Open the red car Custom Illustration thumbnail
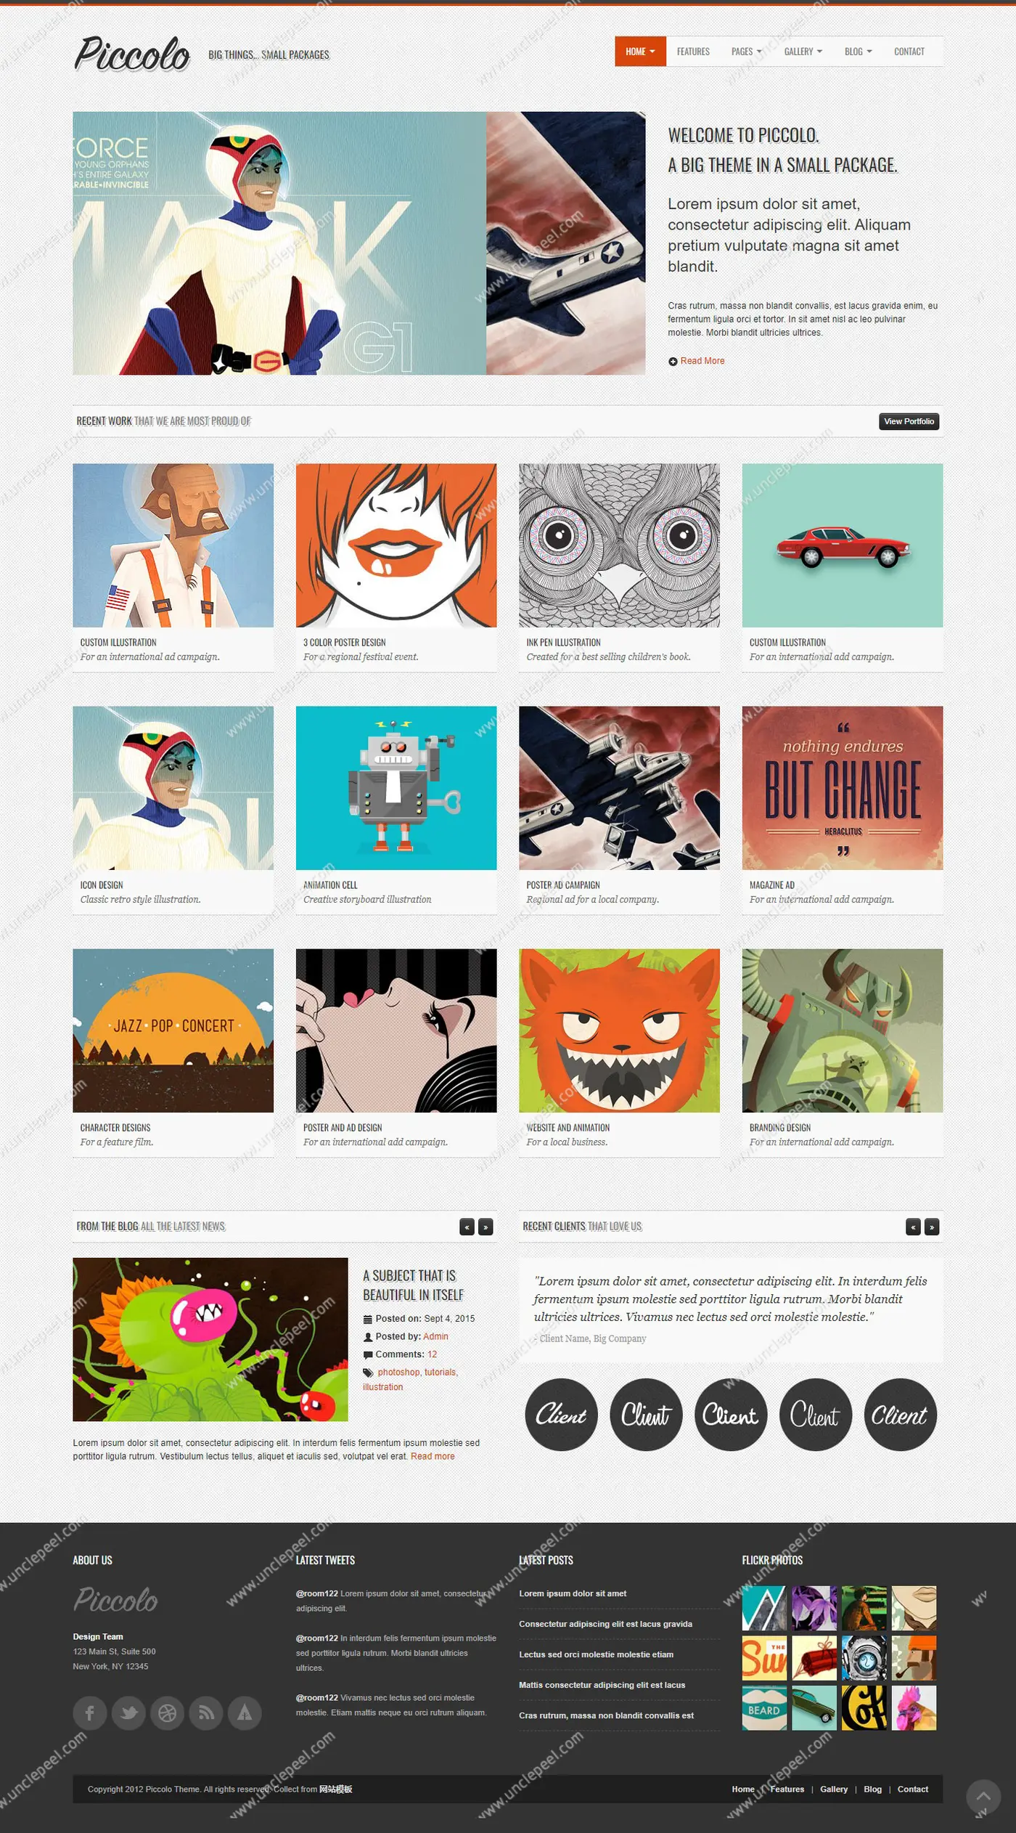Viewport: 1016px width, 1833px height. click(843, 545)
